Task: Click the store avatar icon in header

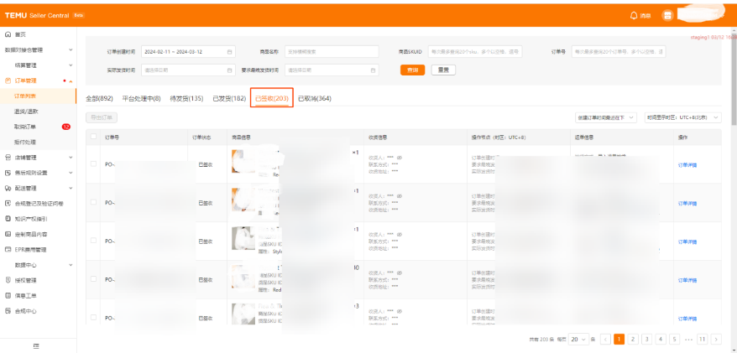Action: pyautogui.click(x=667, y=15)
